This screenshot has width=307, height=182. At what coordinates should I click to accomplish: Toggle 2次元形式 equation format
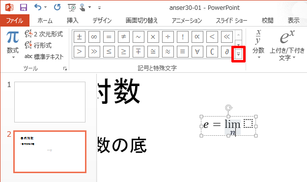[x=44, y=34]
